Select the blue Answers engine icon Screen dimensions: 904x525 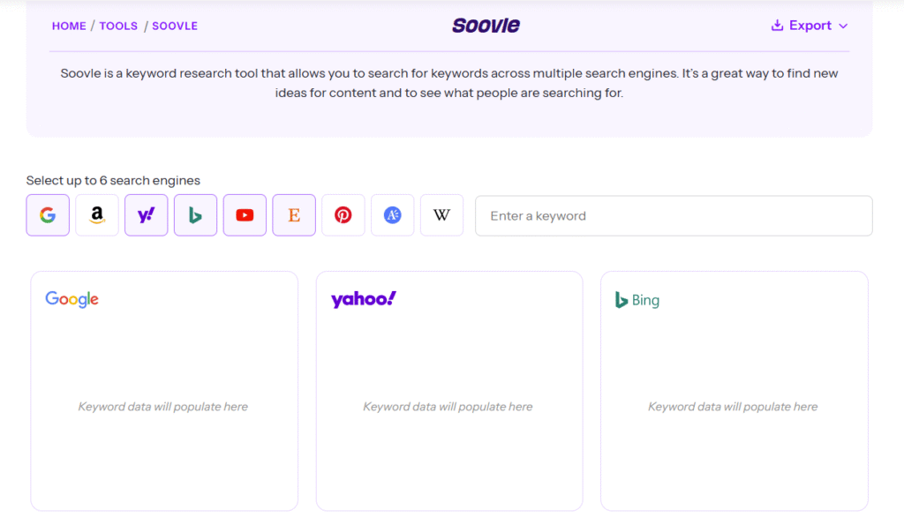[x=393, y=215]
